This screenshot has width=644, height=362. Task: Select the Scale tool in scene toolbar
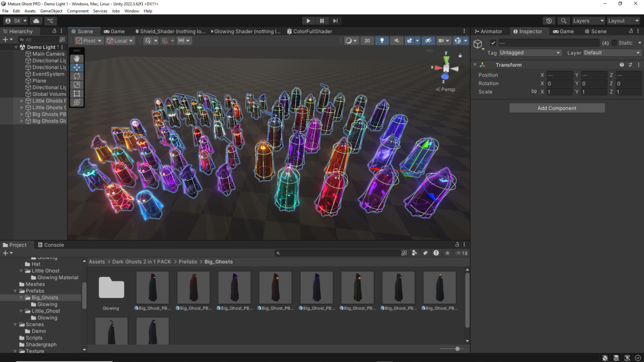tap(77, 85)
